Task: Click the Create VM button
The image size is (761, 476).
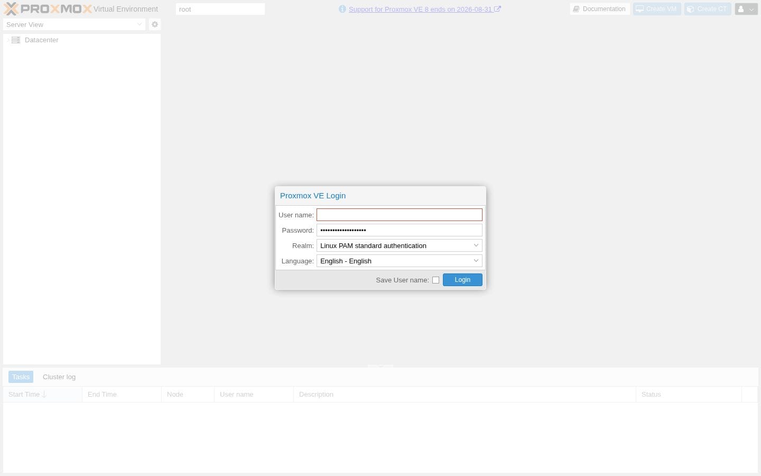Action: coord(657,9)
